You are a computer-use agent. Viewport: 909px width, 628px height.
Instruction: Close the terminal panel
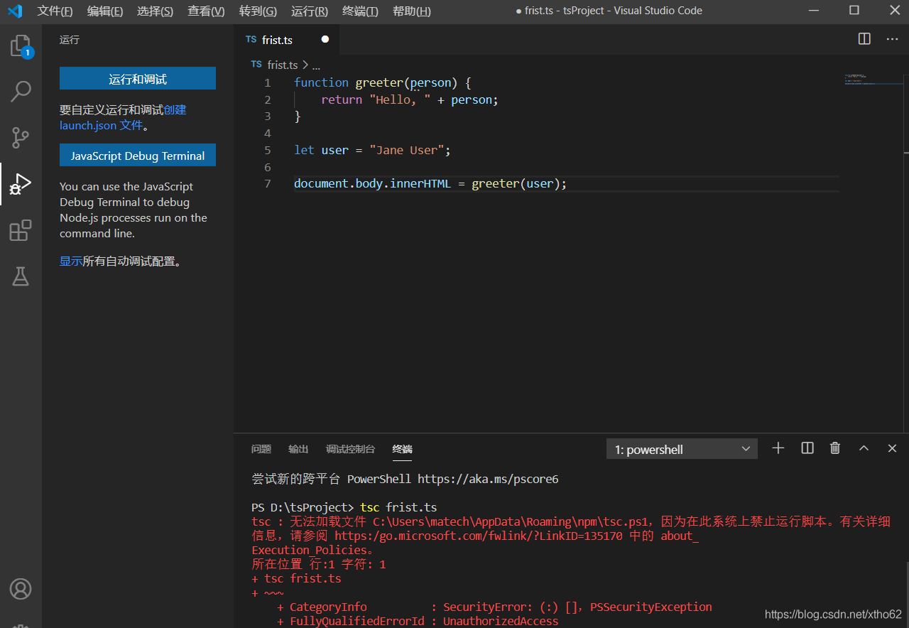[893, 448]
